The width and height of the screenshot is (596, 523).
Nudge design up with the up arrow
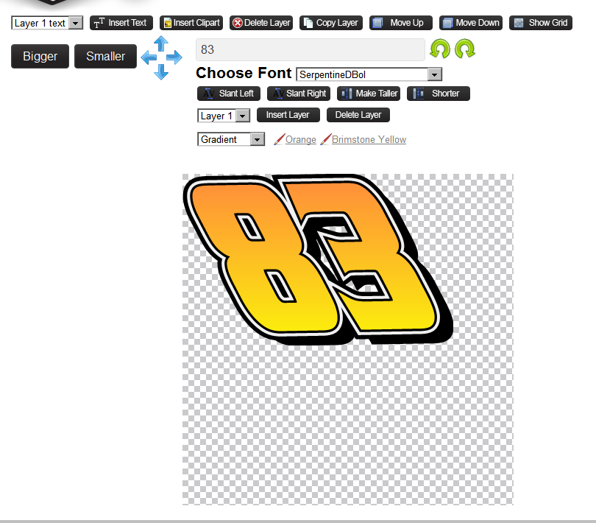pyautogui.click(x=161, y=43)
